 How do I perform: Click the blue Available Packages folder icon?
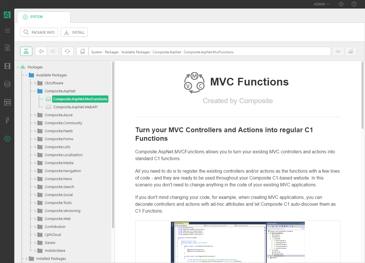(x=31, y=75)
